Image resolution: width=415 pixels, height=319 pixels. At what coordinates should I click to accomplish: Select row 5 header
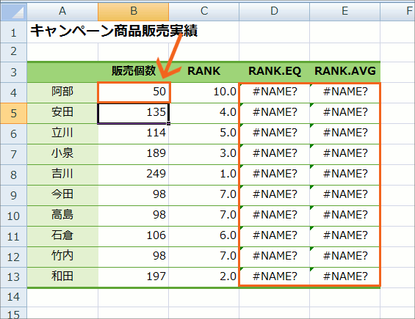click(13, 114)
